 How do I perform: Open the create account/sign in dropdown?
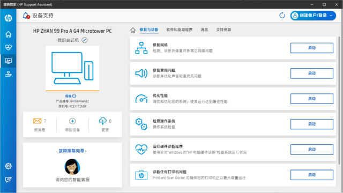313,16
